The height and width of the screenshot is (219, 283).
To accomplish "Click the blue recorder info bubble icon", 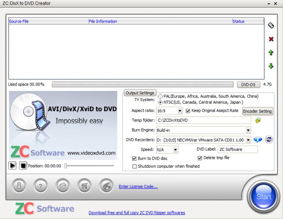I will click(x=258, y=140).
